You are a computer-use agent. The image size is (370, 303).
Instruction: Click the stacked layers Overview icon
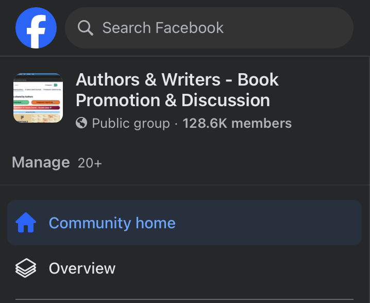pos(26,268)
